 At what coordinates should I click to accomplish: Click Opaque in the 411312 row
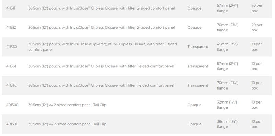194,28
